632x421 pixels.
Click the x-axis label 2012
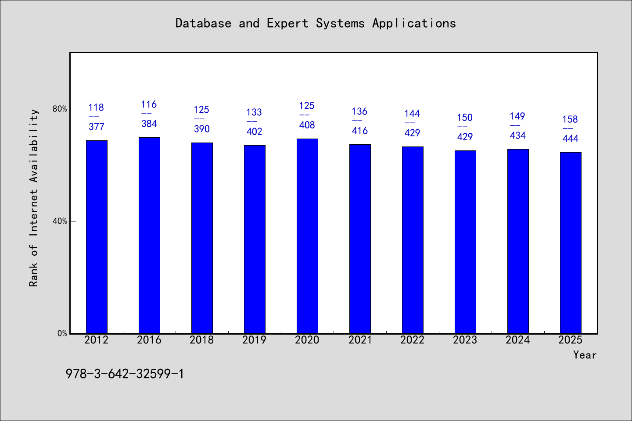coord(97,340)
